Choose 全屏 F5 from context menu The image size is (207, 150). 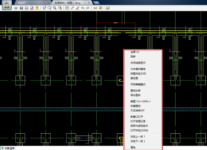pos(135,52)
